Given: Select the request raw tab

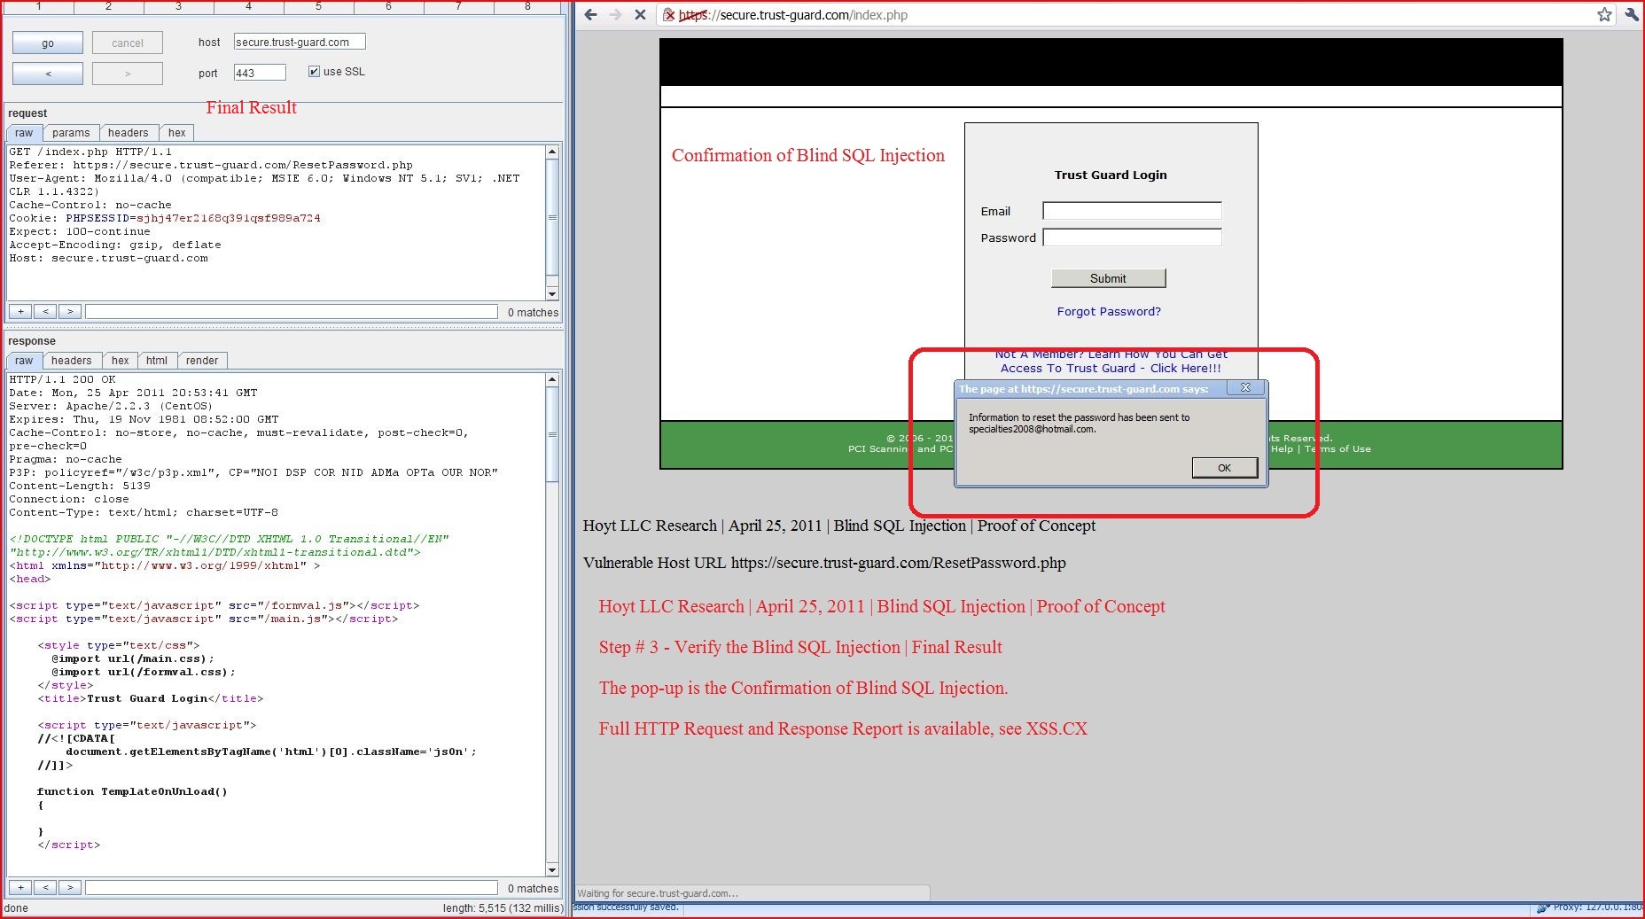Looking at the screenshot, I should [x=24, y=133].
